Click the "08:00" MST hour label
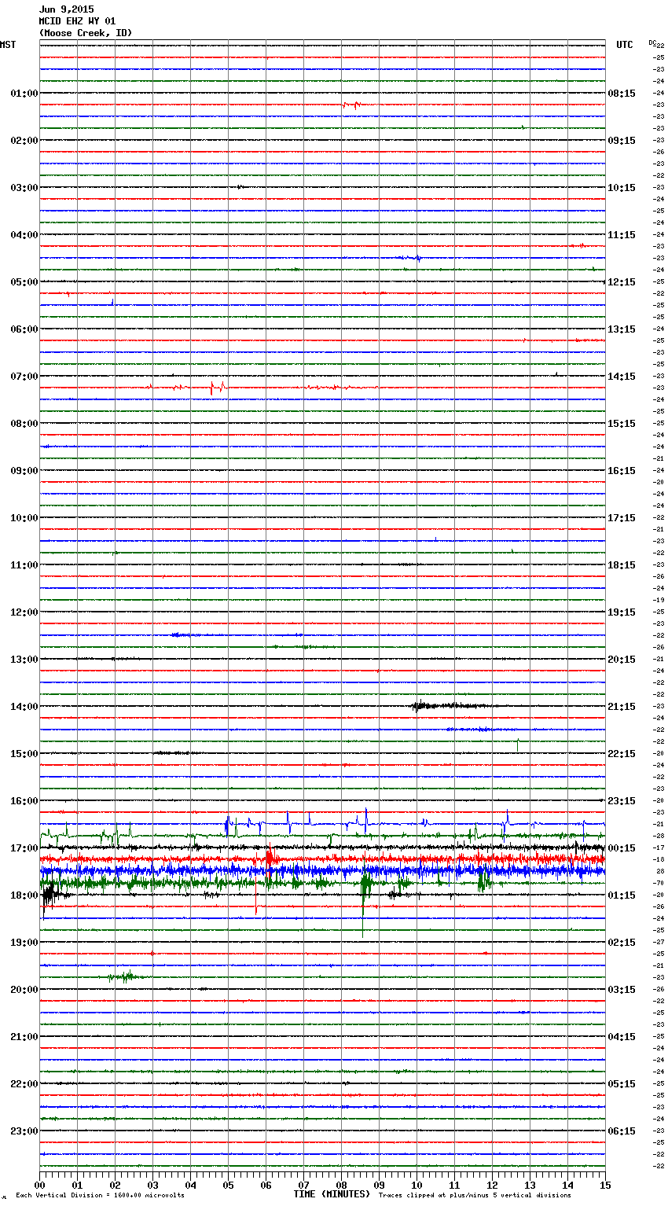668x1206 pixels. 24,424
